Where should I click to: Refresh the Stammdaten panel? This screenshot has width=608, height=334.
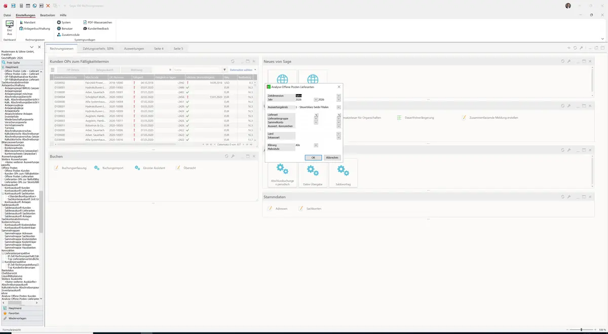562,197
